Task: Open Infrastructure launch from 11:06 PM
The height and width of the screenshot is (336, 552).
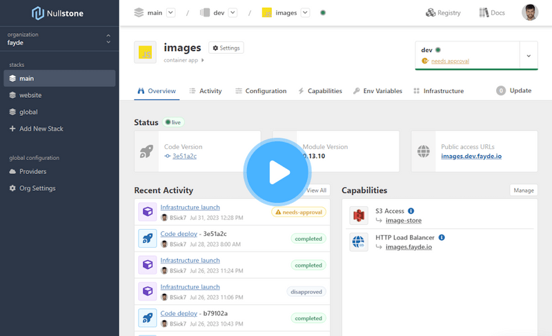Action: [190, 287]
